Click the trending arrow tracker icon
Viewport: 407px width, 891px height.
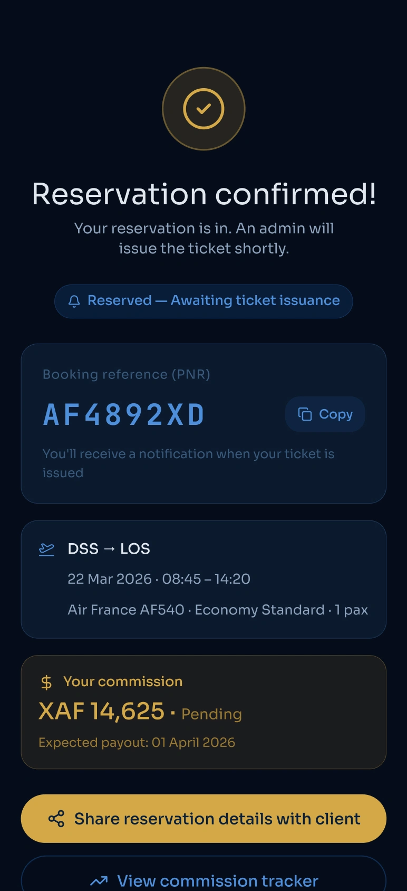pos(99,881)
